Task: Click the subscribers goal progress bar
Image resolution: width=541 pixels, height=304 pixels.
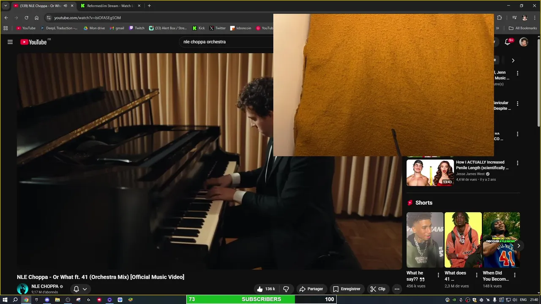Action: tap(261, 299)
